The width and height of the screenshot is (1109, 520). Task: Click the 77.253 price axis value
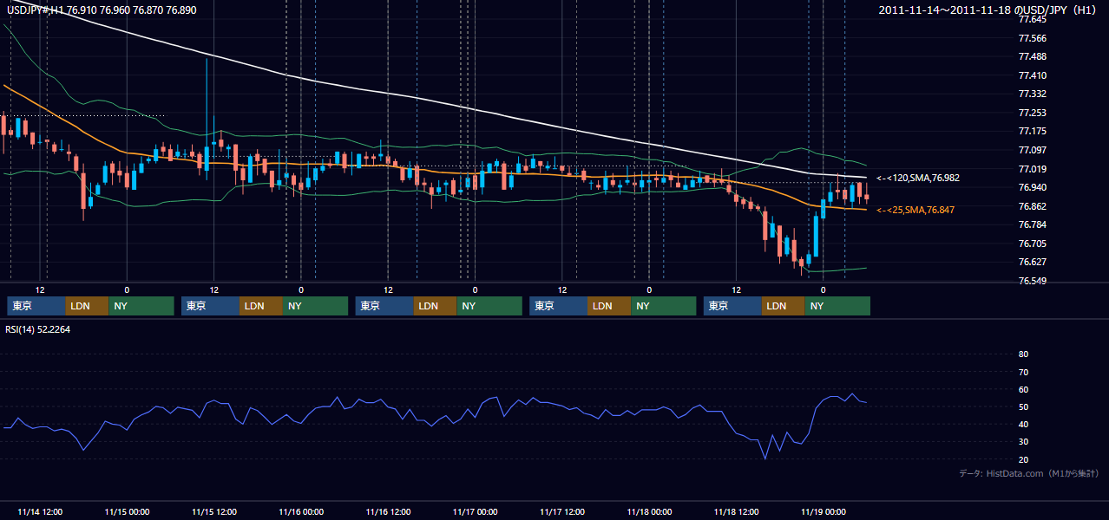click(x=1032, y=113)
